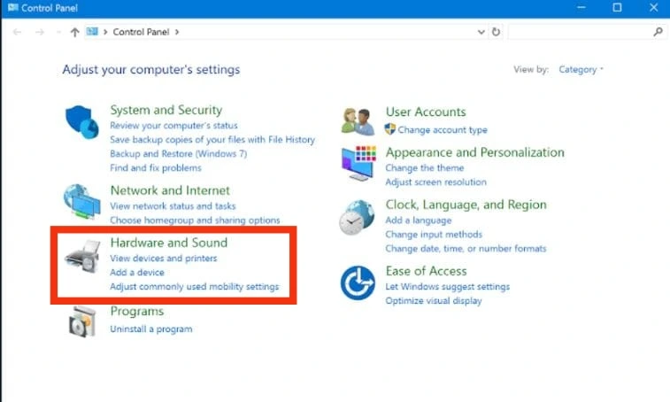Click the search magnifier icon
The image size is (670, 402).
(658, 32)
